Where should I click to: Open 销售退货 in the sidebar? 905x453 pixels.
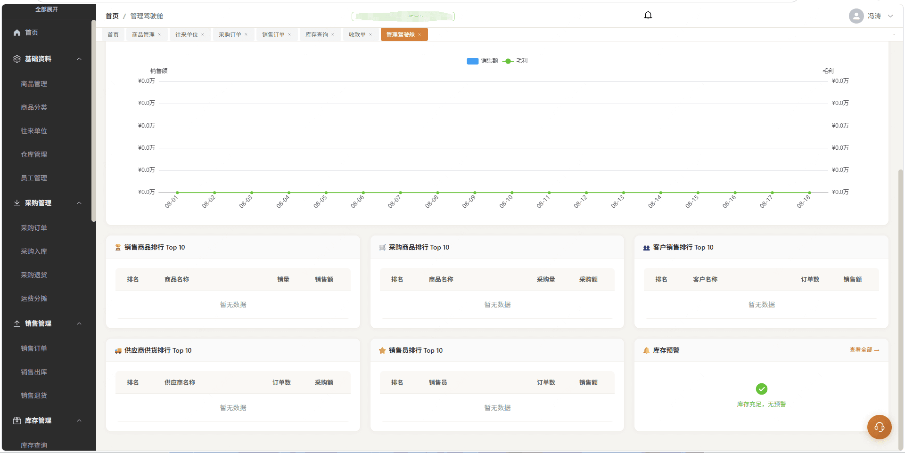pyautogui.click(x=34, y=396)
